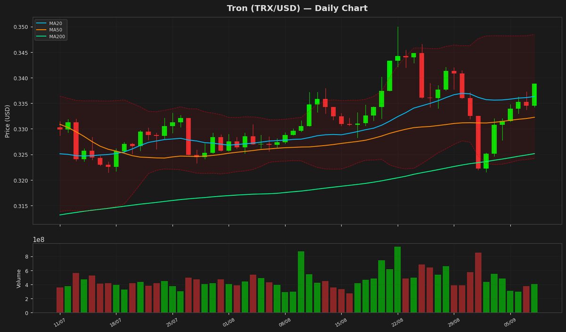Click the 0.330 price tick label

point(20,129)
